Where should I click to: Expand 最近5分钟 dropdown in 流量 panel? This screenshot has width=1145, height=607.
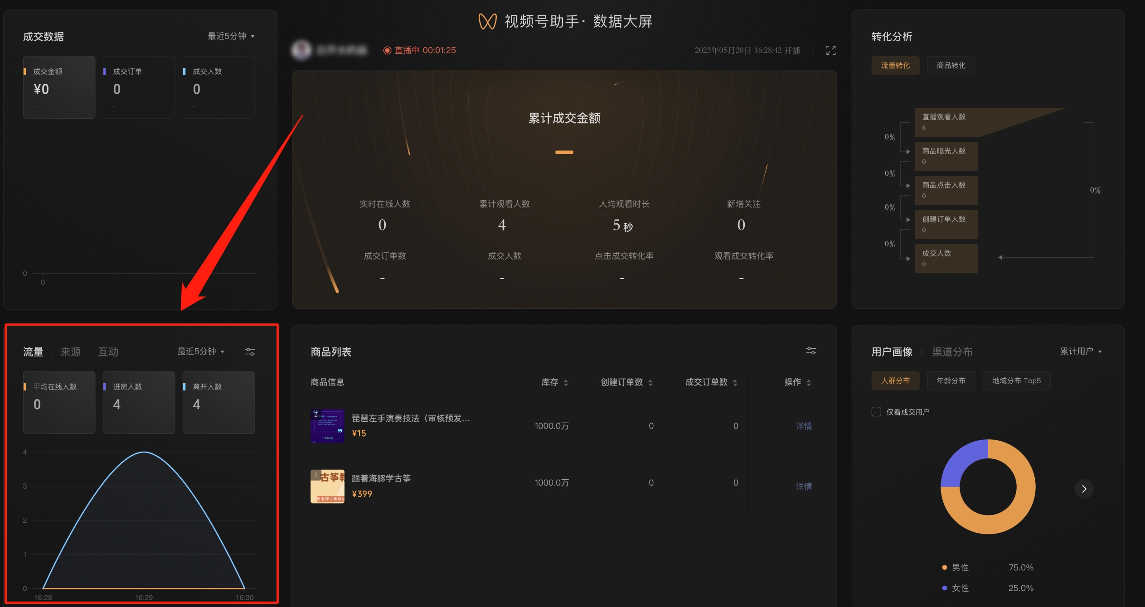(x=201, y=352)
